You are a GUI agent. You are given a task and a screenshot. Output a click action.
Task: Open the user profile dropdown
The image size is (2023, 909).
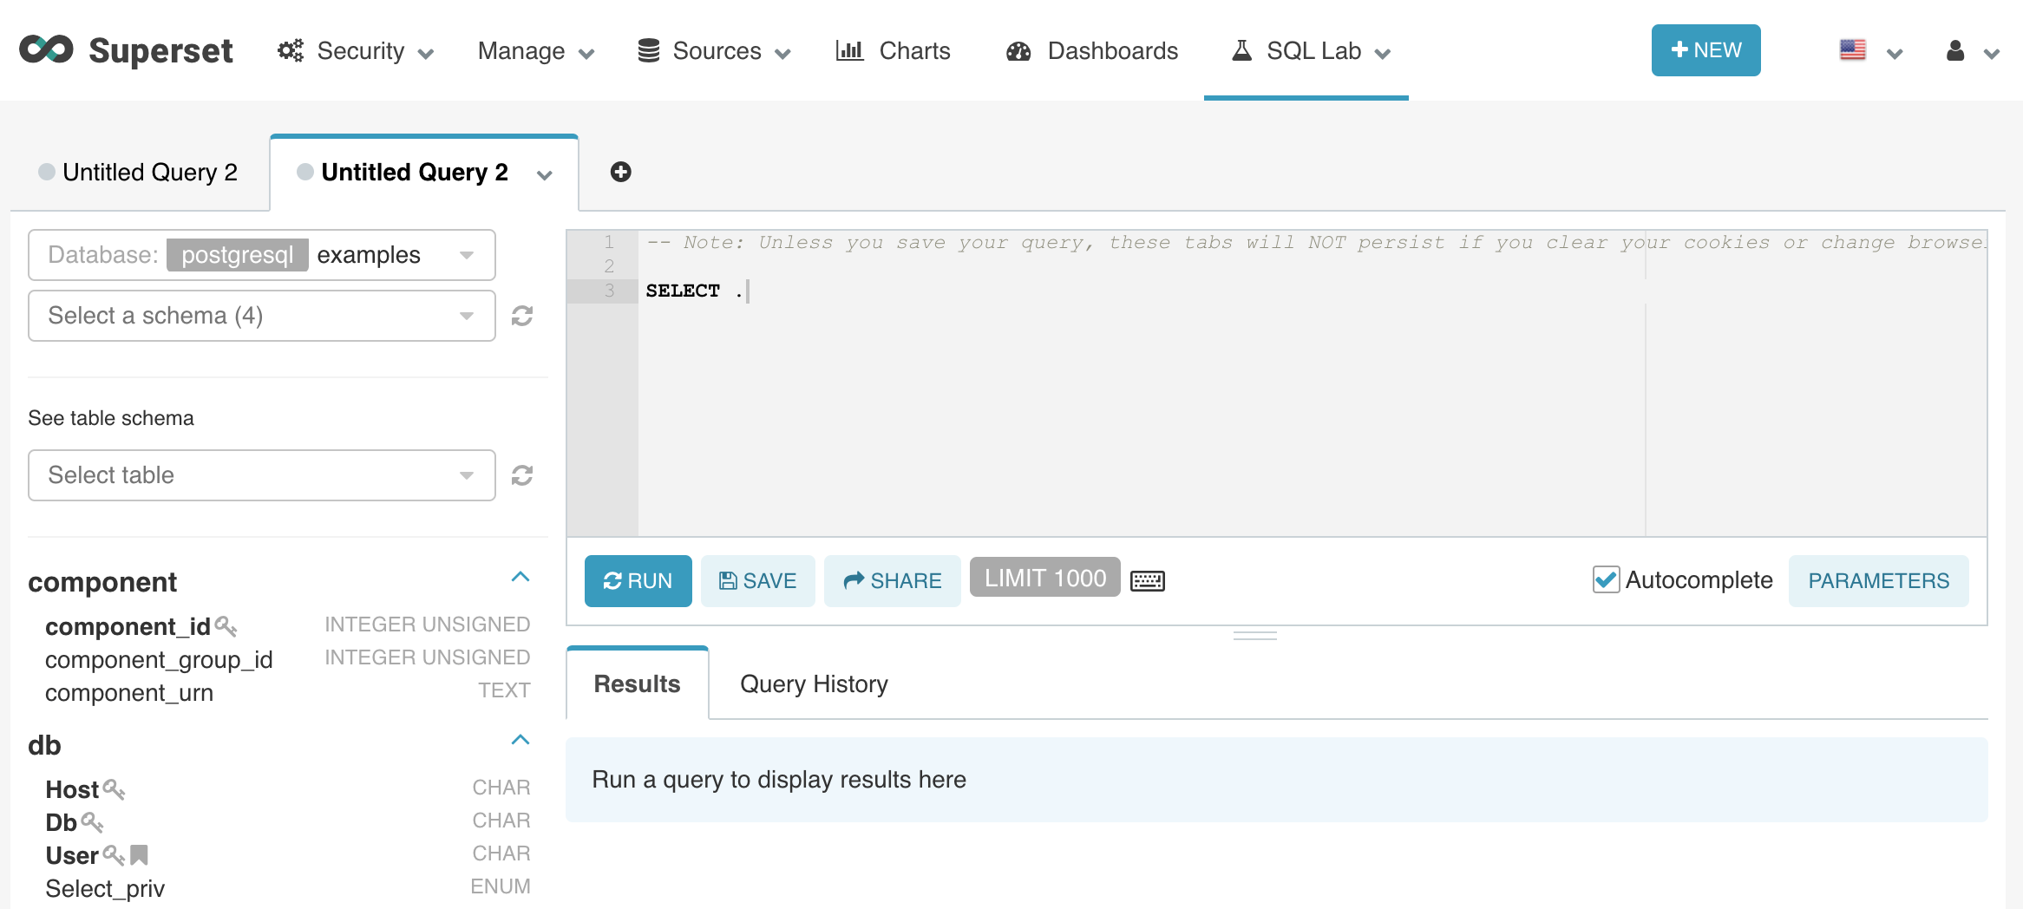[x=1973, y=51]
